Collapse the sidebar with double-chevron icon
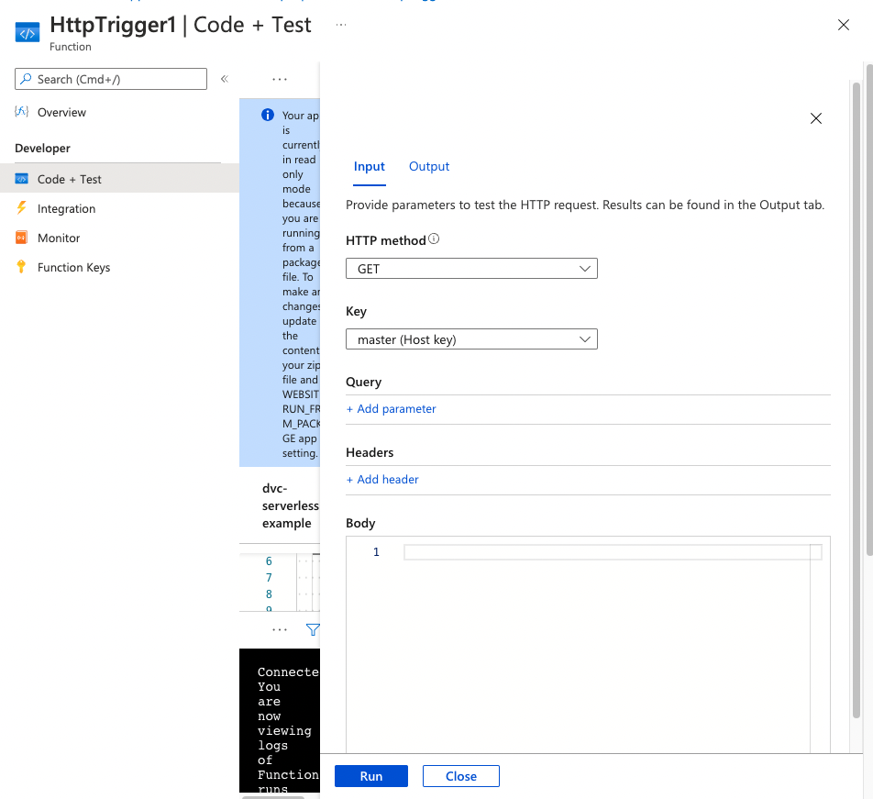Screen dimensions: 873x799 224,79
